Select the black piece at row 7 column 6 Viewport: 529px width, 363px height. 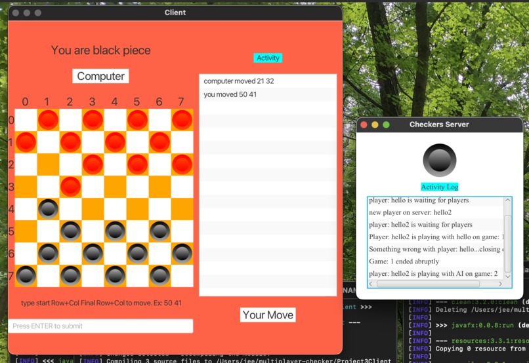coord(159,276)
